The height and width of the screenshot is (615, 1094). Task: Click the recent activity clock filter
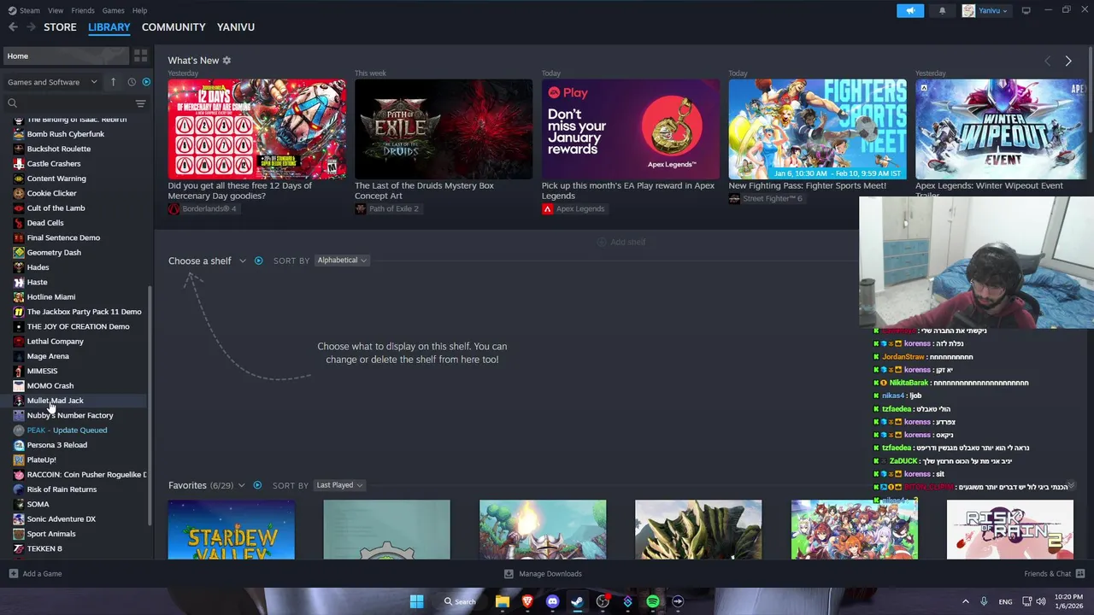(132, 82)
